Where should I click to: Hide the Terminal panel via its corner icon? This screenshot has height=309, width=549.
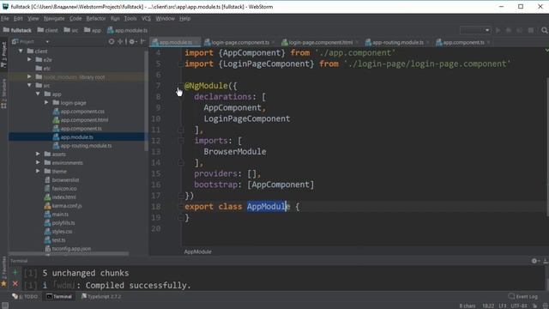(546, 261)
